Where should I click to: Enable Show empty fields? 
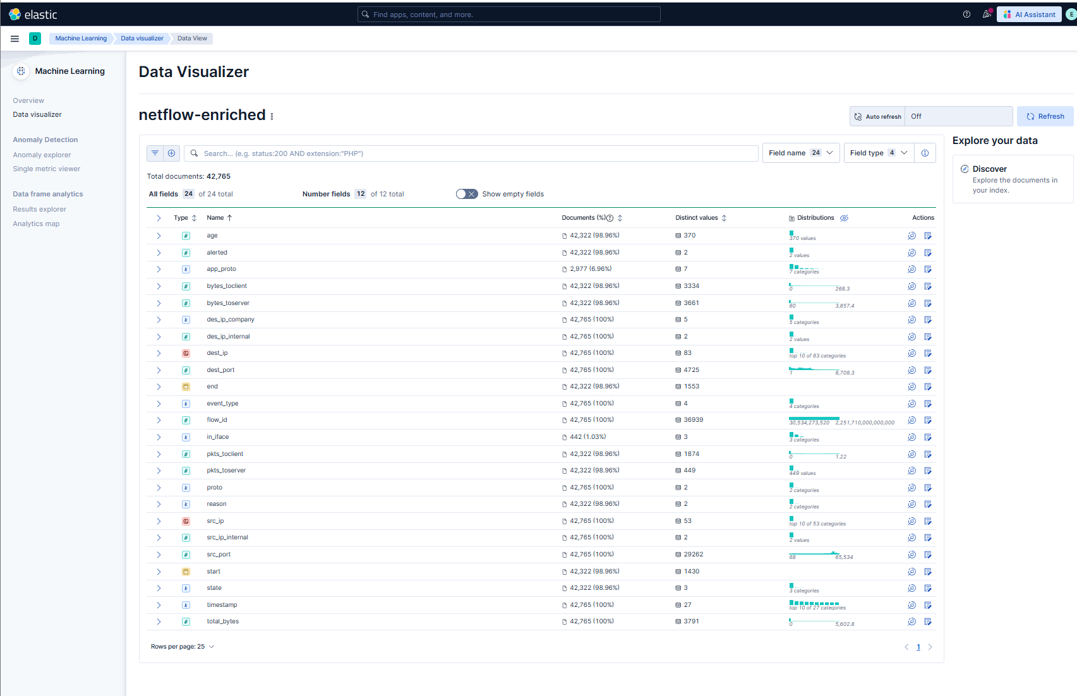[467, 194]
